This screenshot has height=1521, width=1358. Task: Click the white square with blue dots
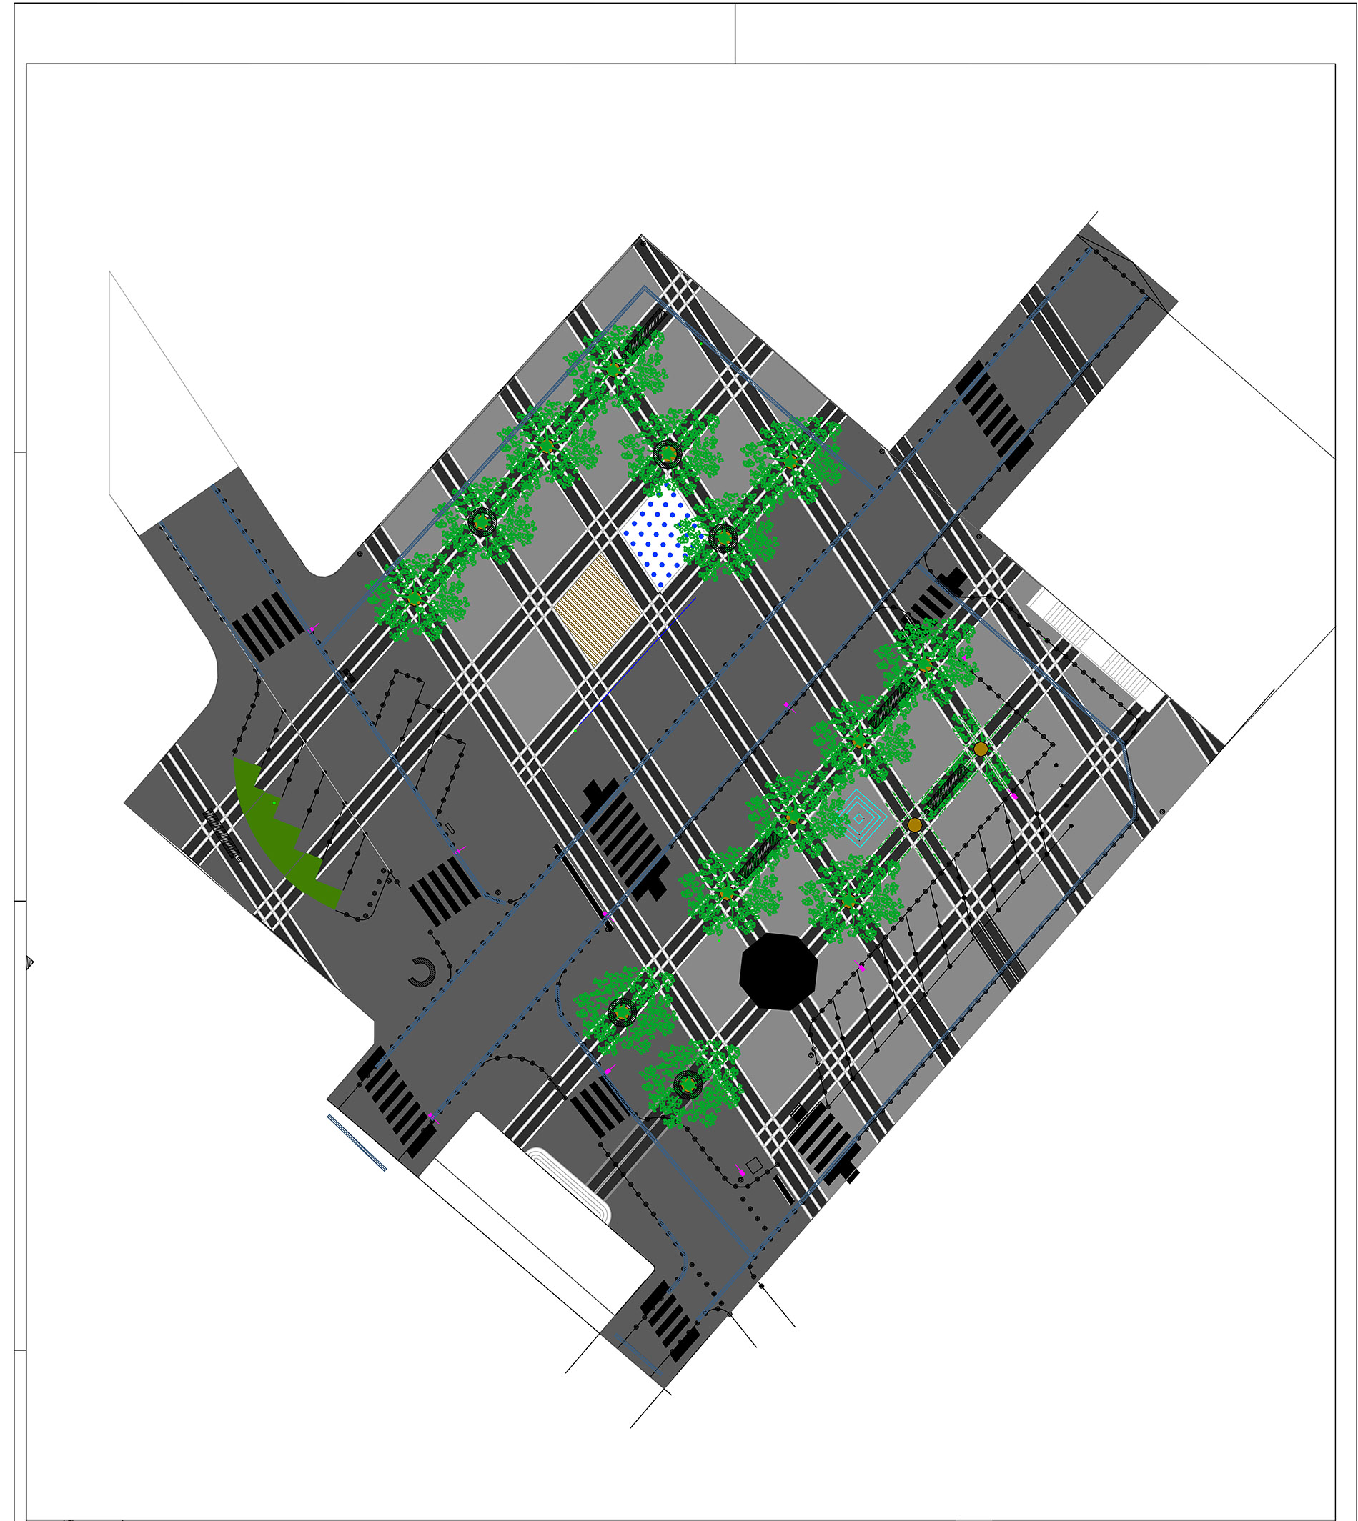(x=660, y=537)
